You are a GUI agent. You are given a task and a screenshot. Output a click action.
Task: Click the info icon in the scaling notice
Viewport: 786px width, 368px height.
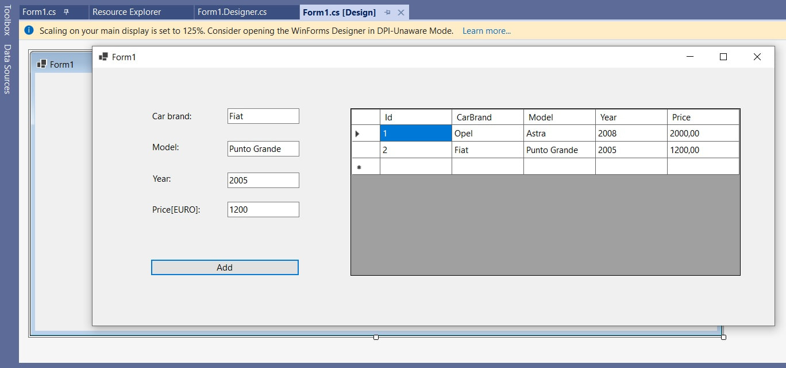click(x=29, y=30)
